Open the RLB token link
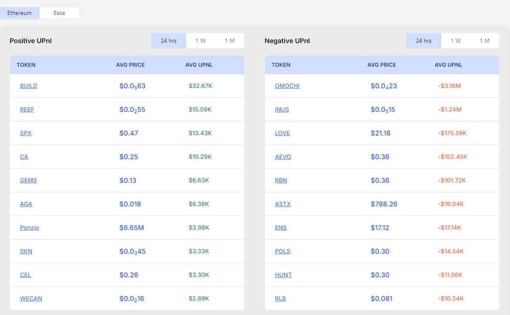The width and height of the screenshot is (510, 315). coord(280,298)
